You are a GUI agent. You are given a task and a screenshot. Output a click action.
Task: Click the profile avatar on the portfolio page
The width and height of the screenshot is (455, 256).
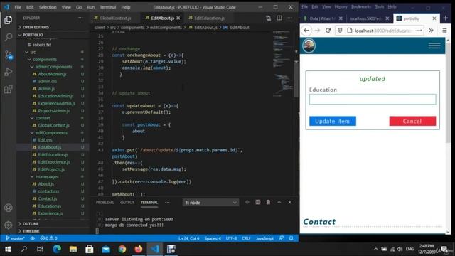[309, 46]
